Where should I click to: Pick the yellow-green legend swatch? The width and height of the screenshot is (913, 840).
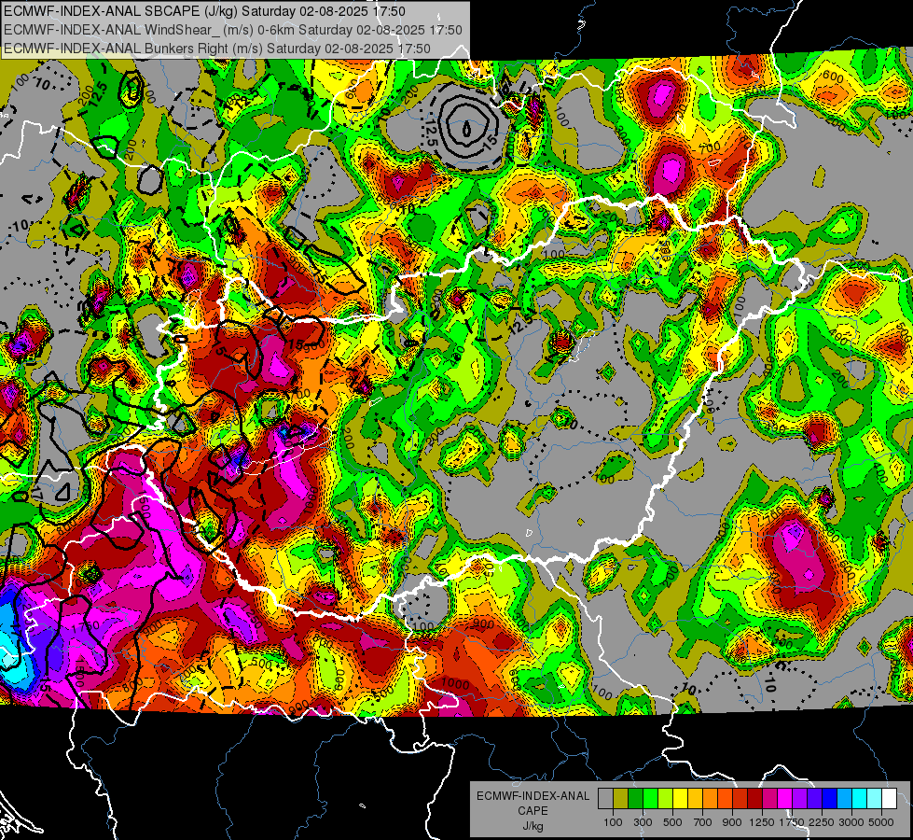coord(665,798)
